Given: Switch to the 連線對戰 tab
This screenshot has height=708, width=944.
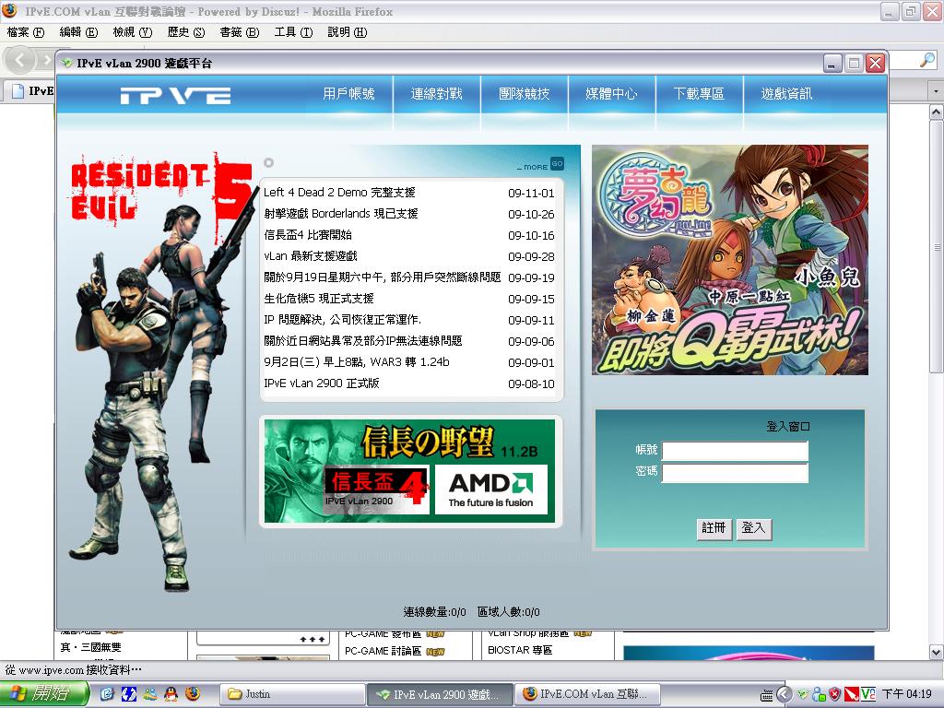Looking at the screenshot, I should [437, 94].
